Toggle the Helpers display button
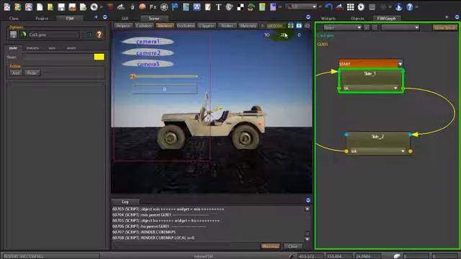461x259 pixels. pyautogui.click(x=123, y=26)
